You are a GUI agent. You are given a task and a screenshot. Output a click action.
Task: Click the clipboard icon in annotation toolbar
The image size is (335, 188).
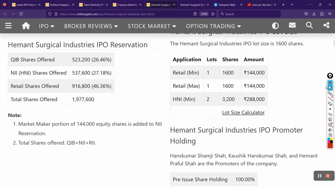(330, 135)
